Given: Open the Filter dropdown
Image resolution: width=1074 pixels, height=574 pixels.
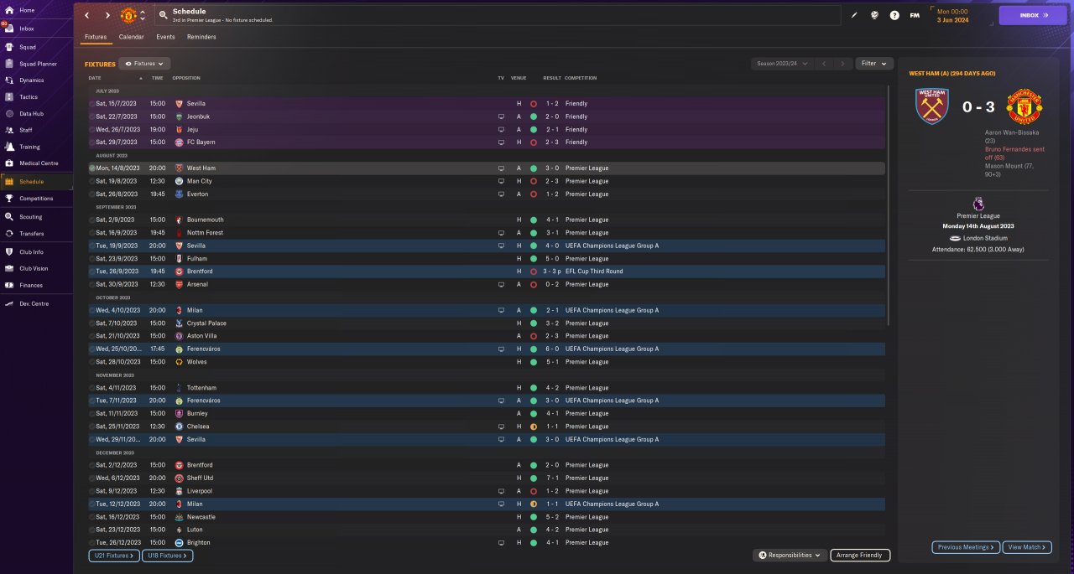Looking at the screenshot, I should click(x=874, y=64).
